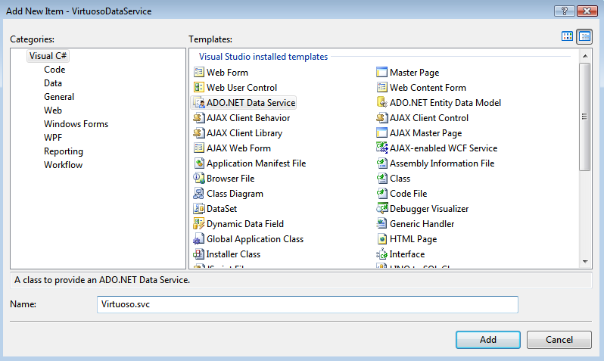Select the Visual C# root category
Screen dimensions: 604x361
click(x=49, y=56)
